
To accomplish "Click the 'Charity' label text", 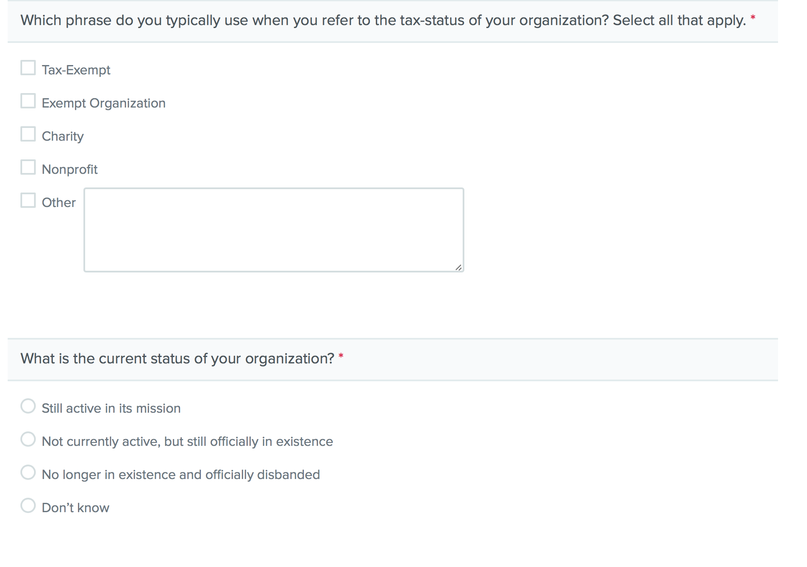I will point(63,136).
